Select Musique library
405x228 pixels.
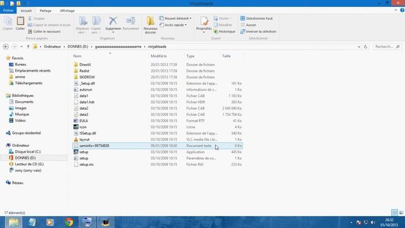[22, 114]
